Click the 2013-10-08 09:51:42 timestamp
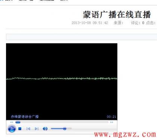The image size is (157, 138). click(x=90, y=23)
